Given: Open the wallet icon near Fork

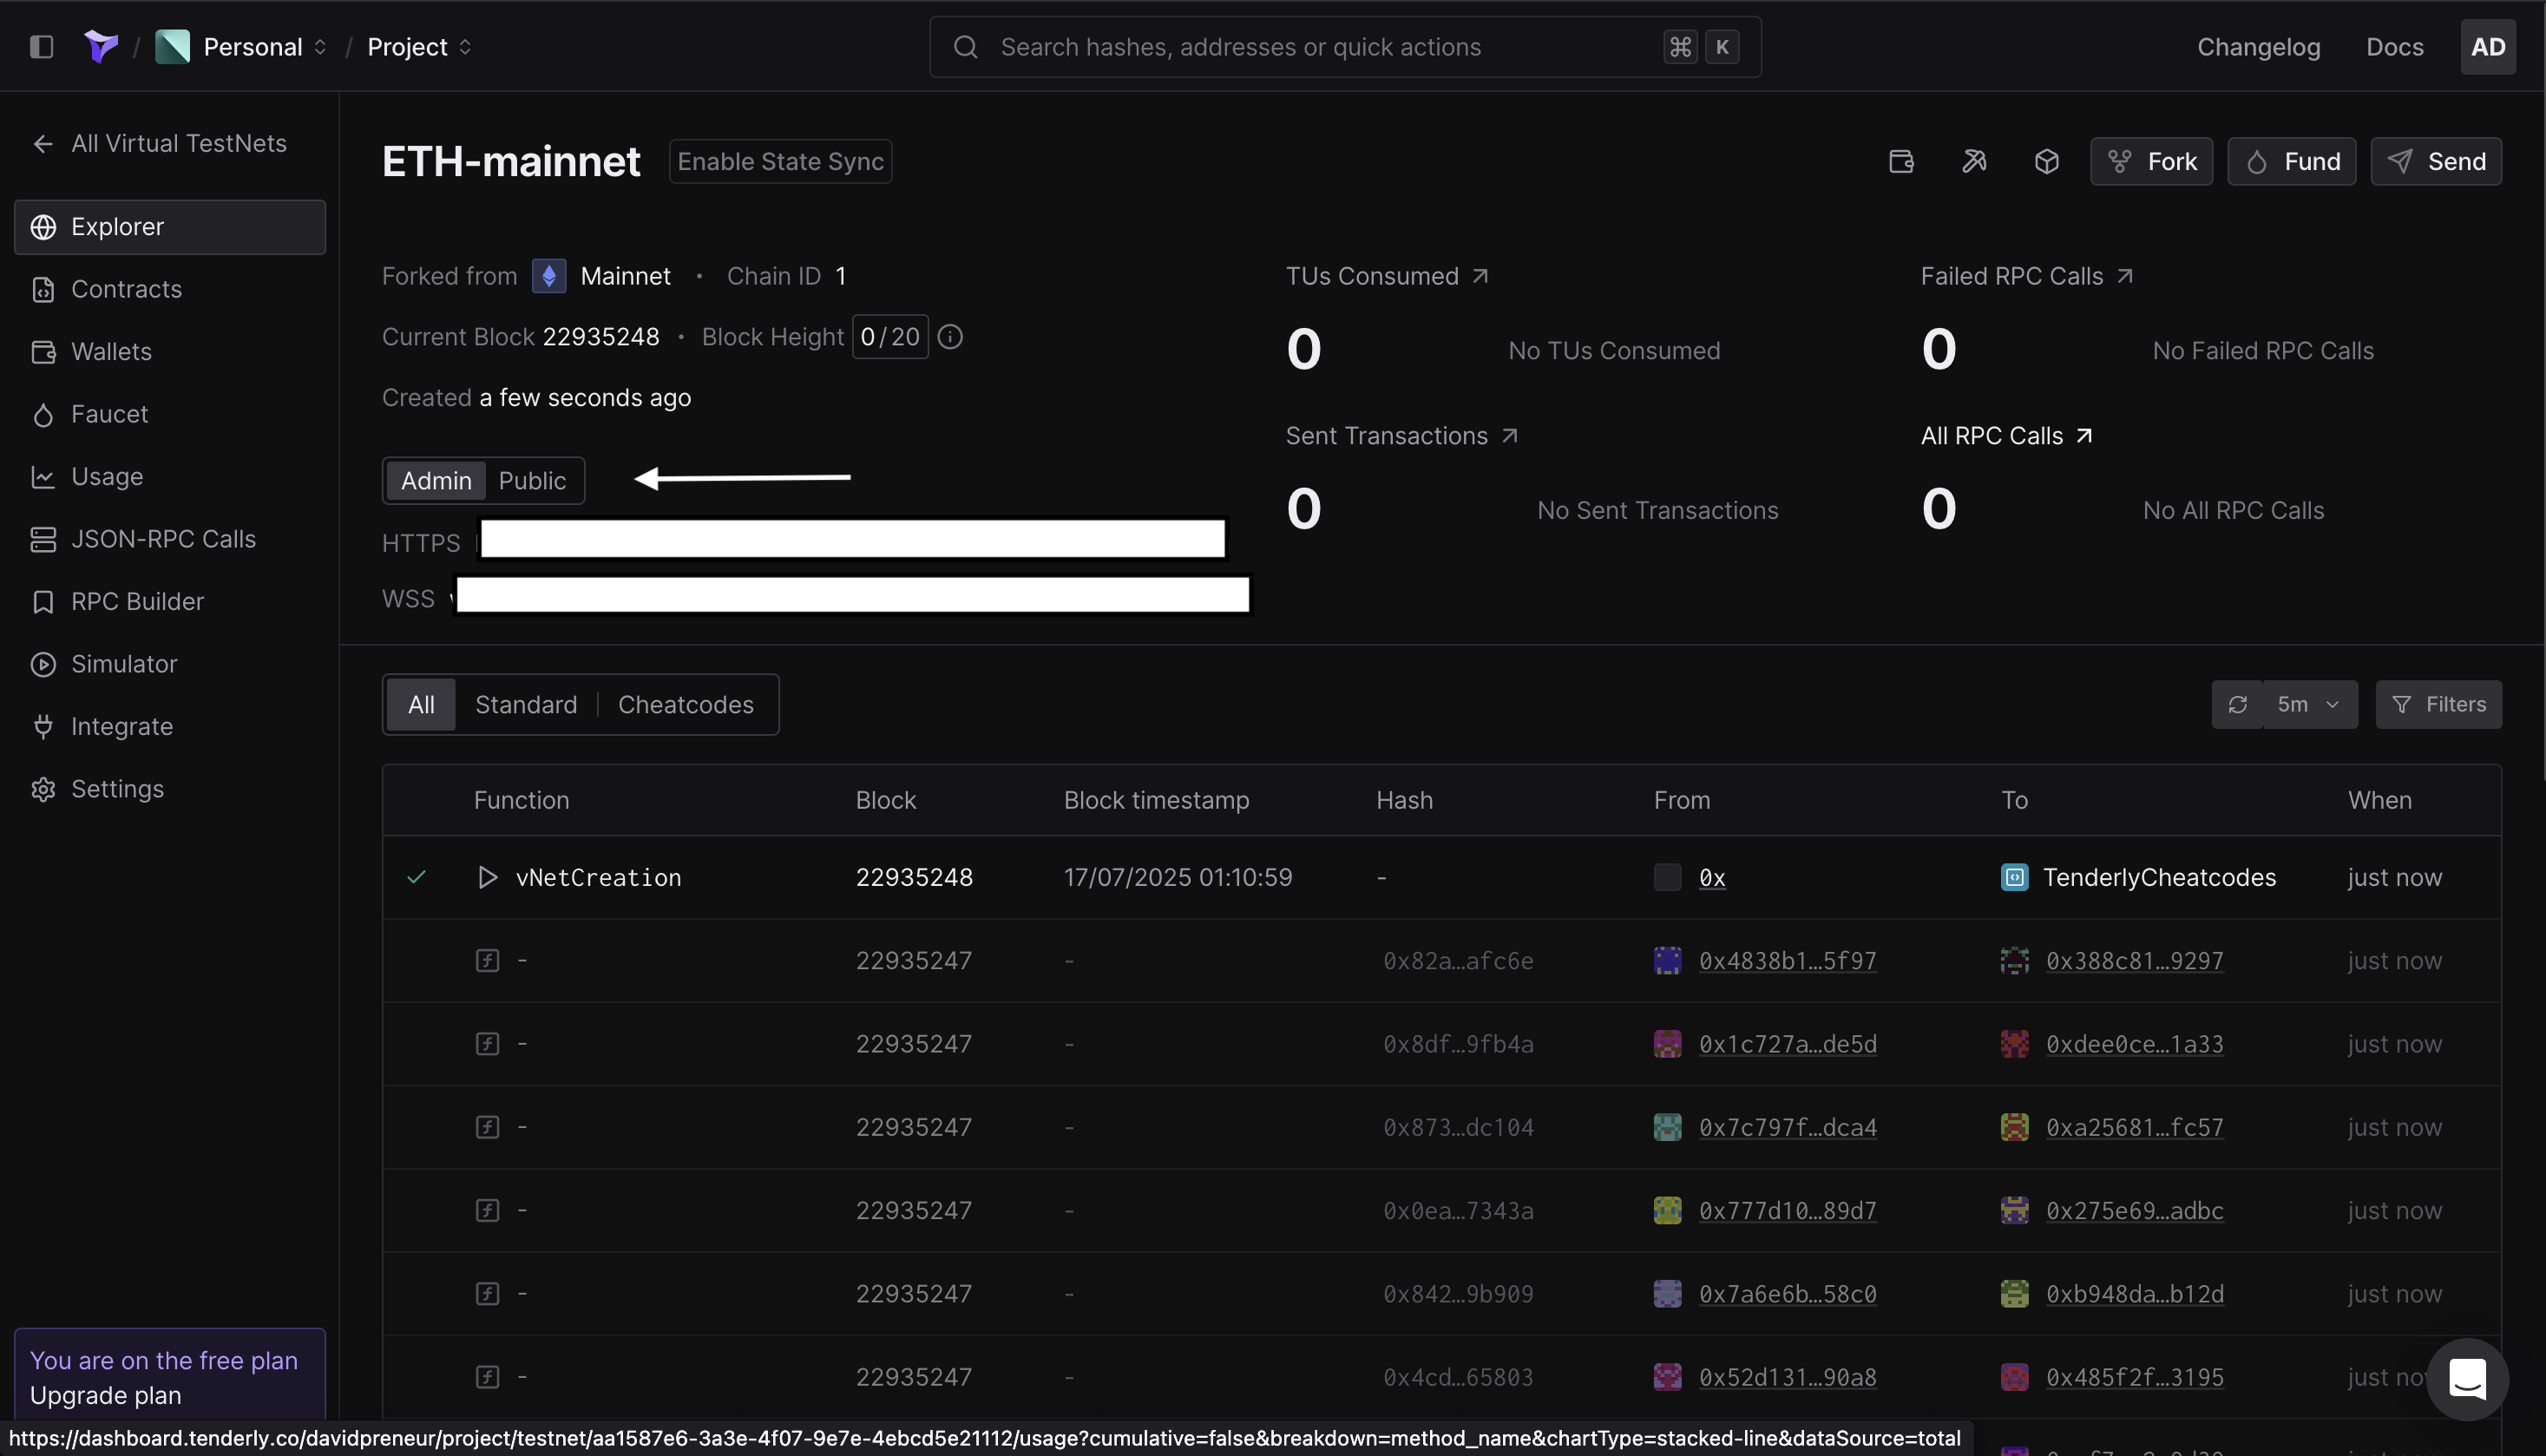Looking at the screenshot, I should (1901, 162).
